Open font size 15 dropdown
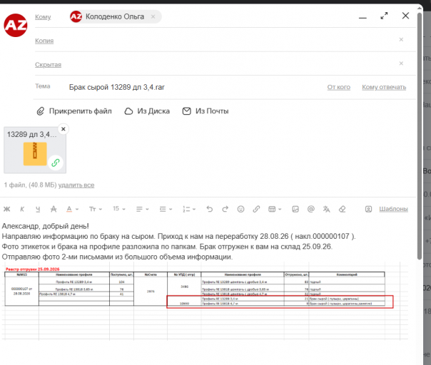The height and width of the screenshot is (365, 431). (x=118, y=209)
